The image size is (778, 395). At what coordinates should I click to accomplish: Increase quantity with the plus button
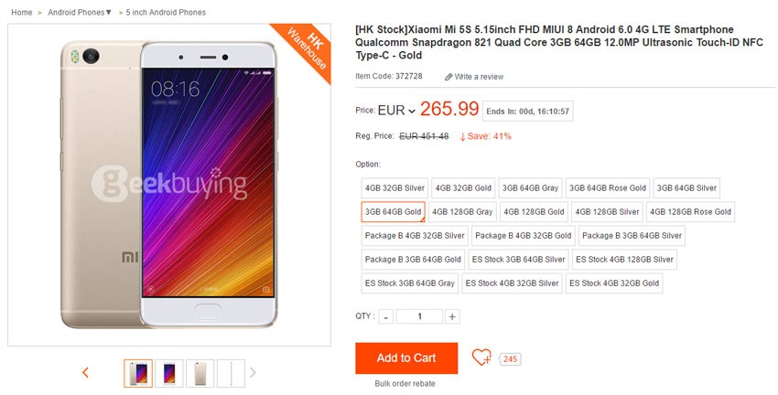pos(452,316)
